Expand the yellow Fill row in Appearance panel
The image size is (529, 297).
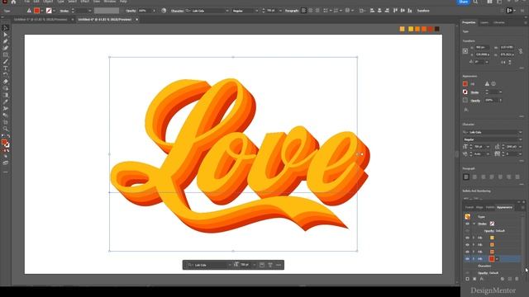tap(474, 238)
